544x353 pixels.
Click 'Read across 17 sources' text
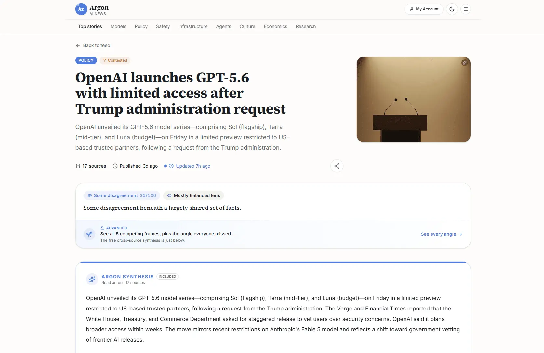tap(123, 283)
